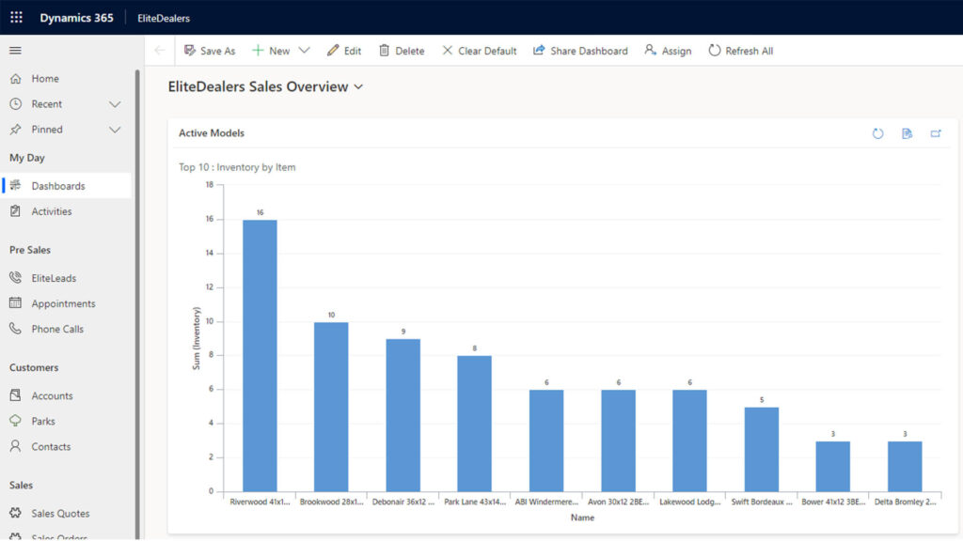Click Delete in the command bar
Viewport: 963px width, 541px height.
[401, 51]
